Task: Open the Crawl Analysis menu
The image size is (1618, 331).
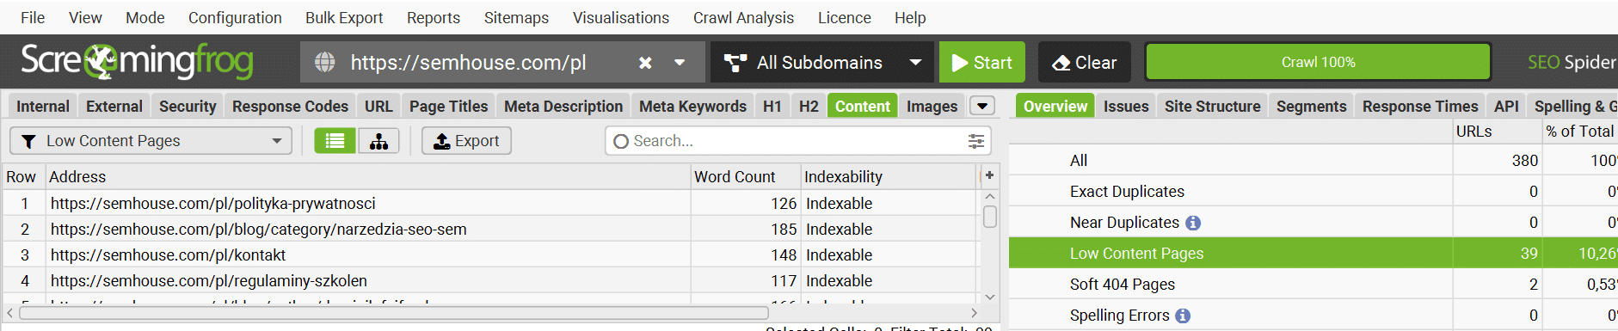Action: 743,17
